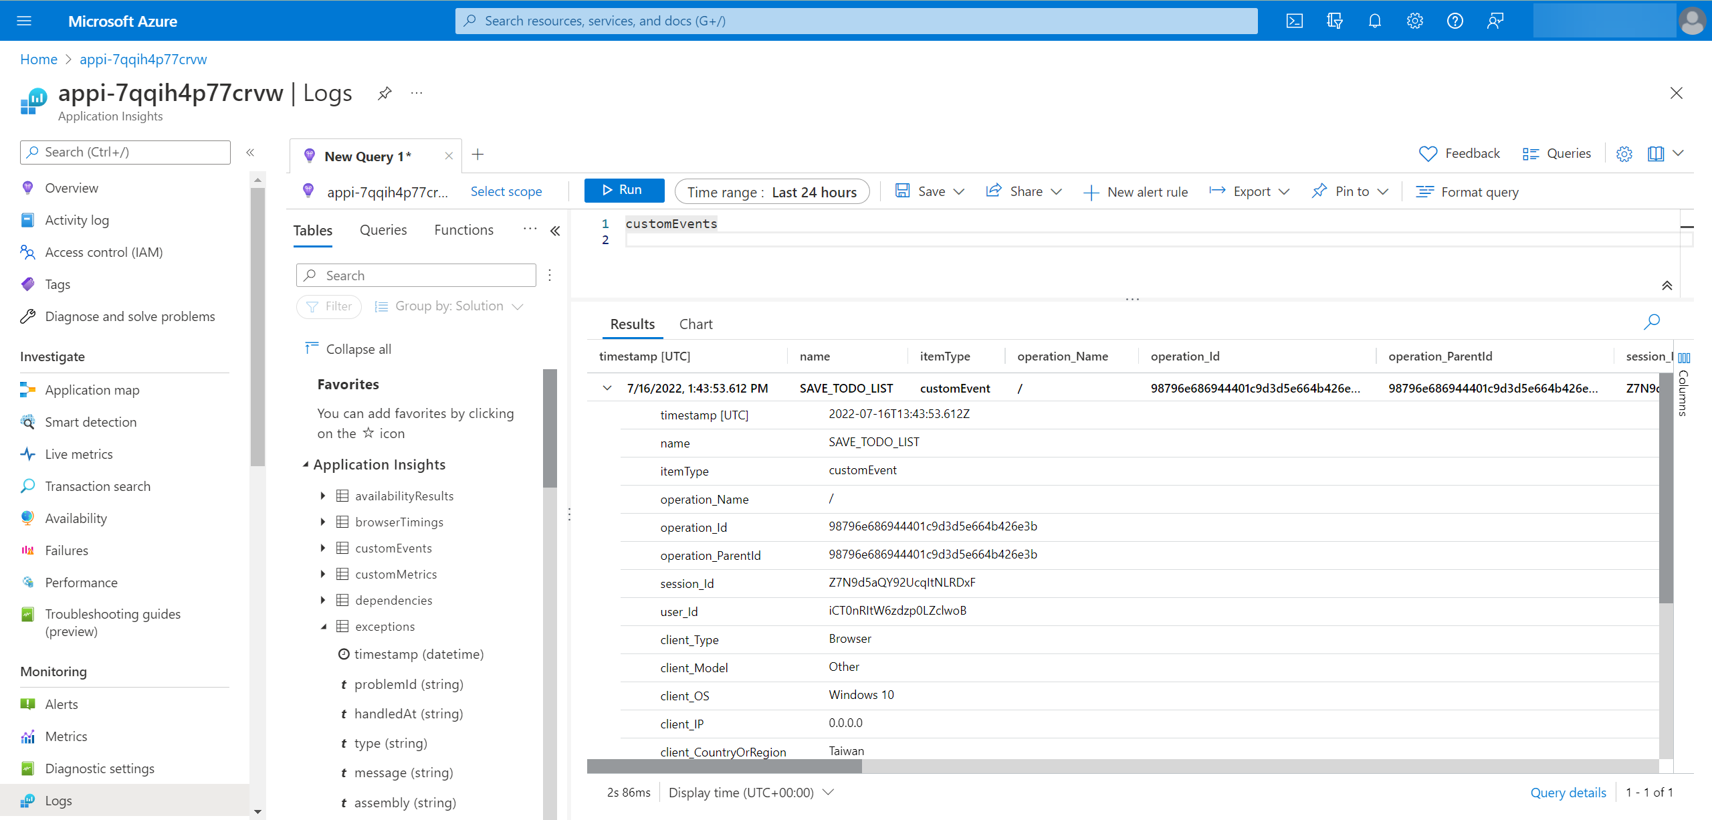Expand the customEvents table
Viewport: 1712px width, 820px height.
tap(323, 548)
